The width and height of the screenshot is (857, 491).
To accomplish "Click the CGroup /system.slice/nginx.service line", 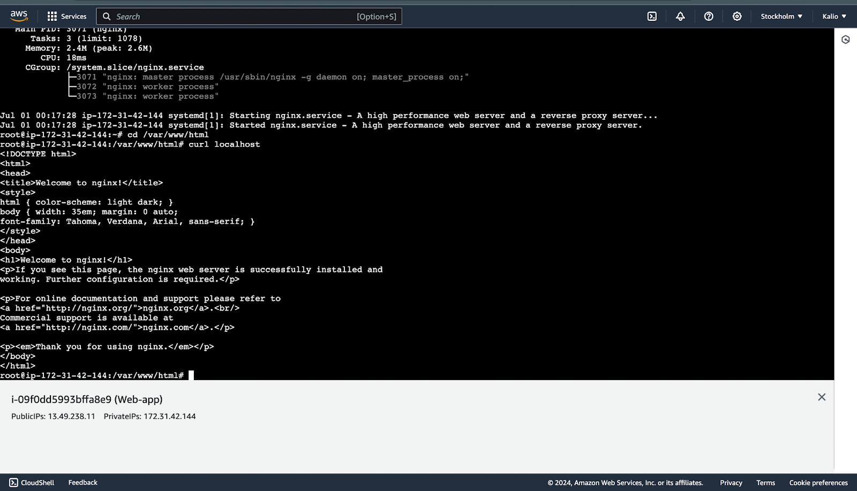I will click(115, 67).
